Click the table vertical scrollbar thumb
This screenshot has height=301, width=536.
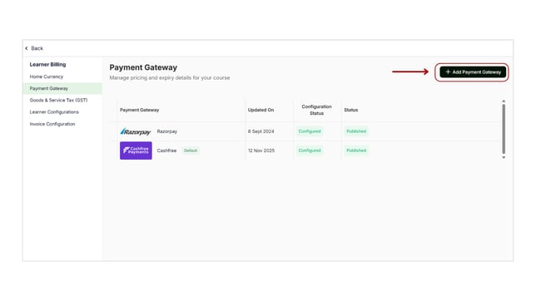(504, 129)
